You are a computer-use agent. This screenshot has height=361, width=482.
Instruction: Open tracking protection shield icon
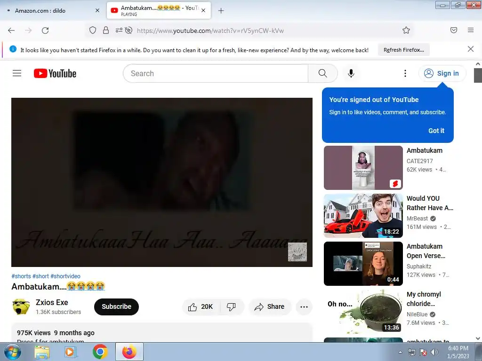[x=93, y=30]
